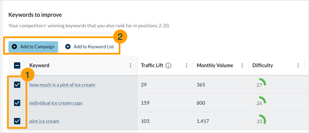The image size is (309, 133).
Task: Sort by the Monthly Volume column header
Action: click(x=215, y=65)
